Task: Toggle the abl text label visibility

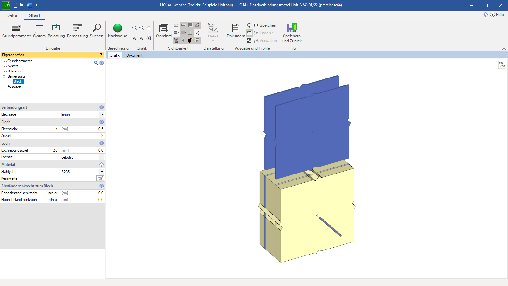Action: [190, 25]
